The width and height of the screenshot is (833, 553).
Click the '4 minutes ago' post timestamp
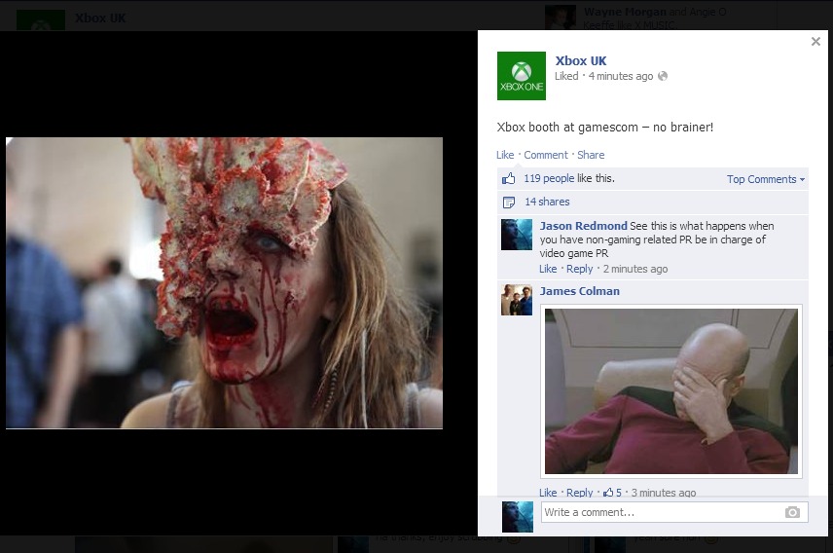[621, 76]
